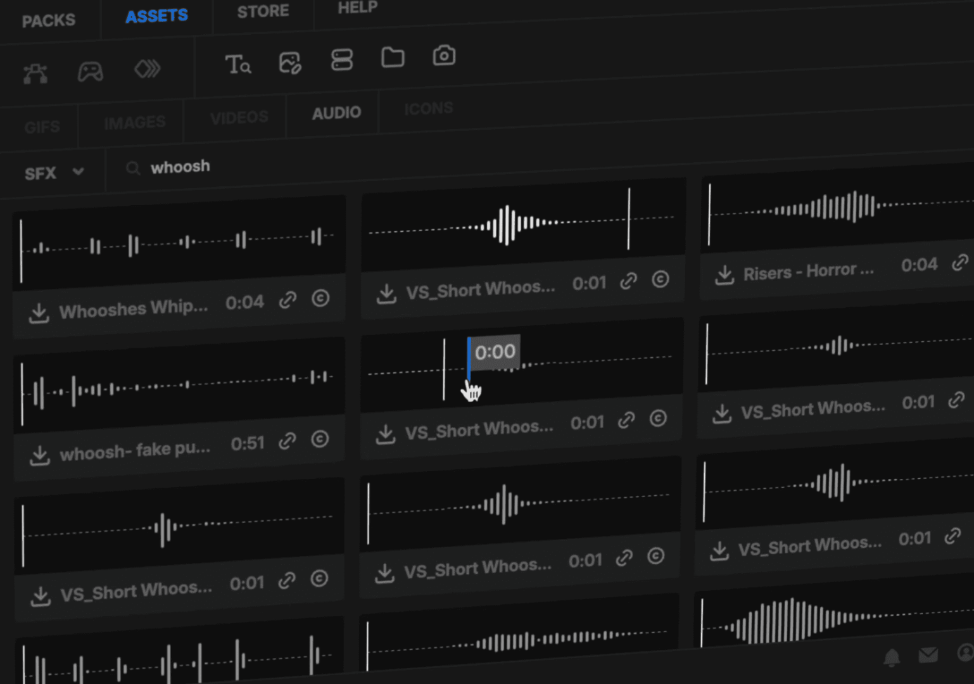Click the 0:51 duration label
Image resolution: width=974 pixels, height=684 pixels.
(248, 443)
